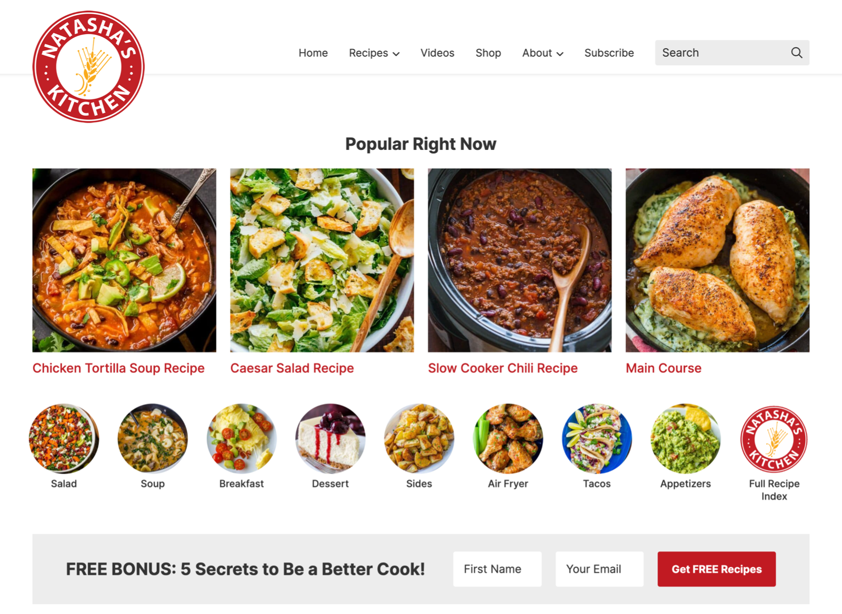Click the Subscribe nav link

pos(609,53)
